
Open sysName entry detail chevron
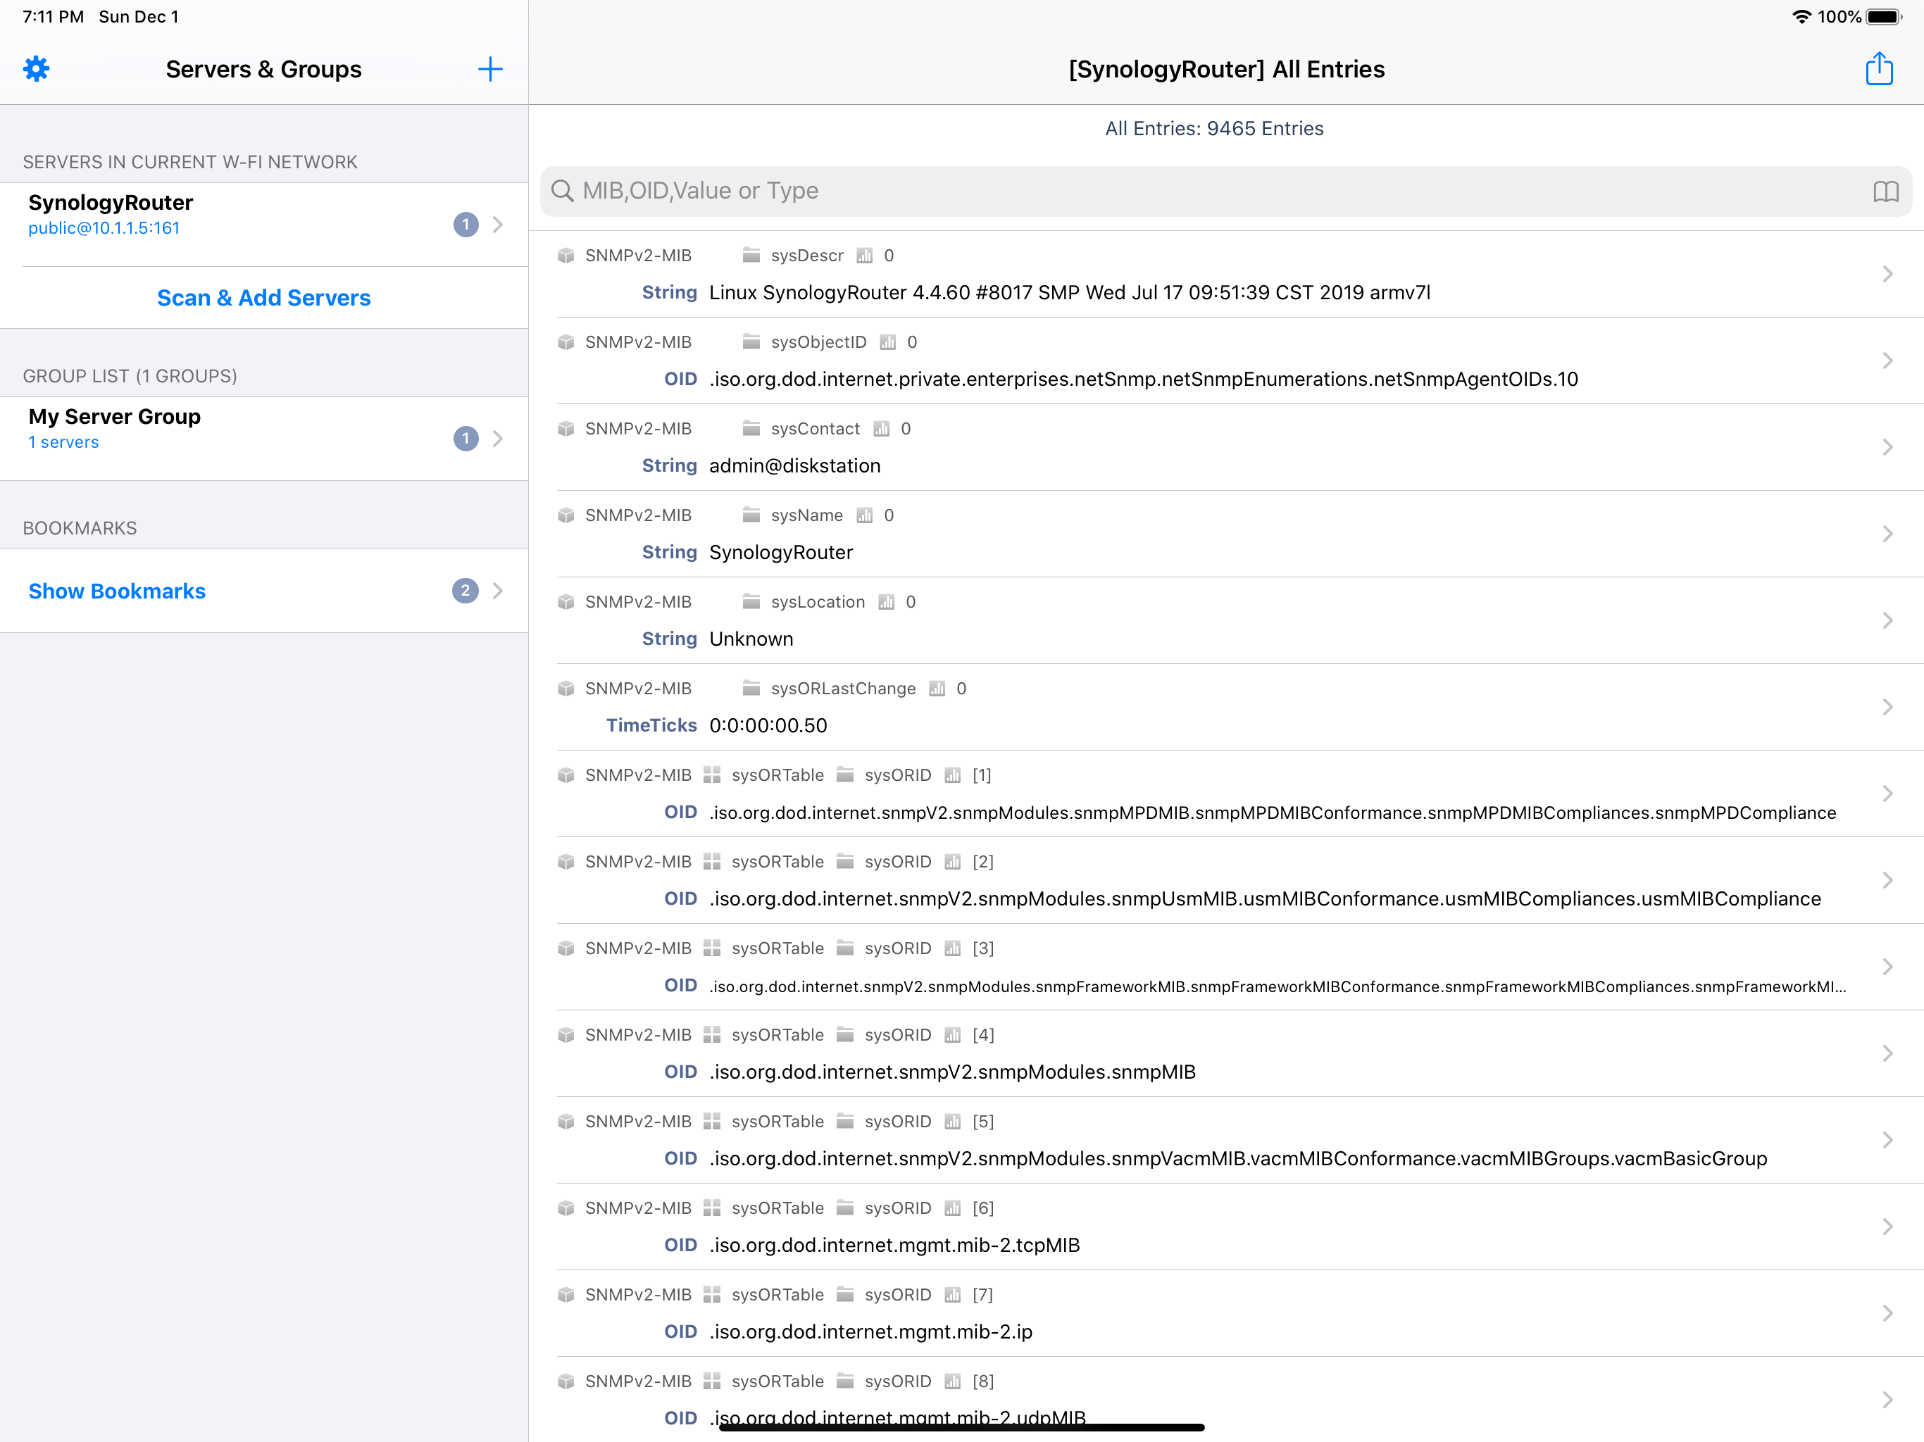tap(1887, 533)
